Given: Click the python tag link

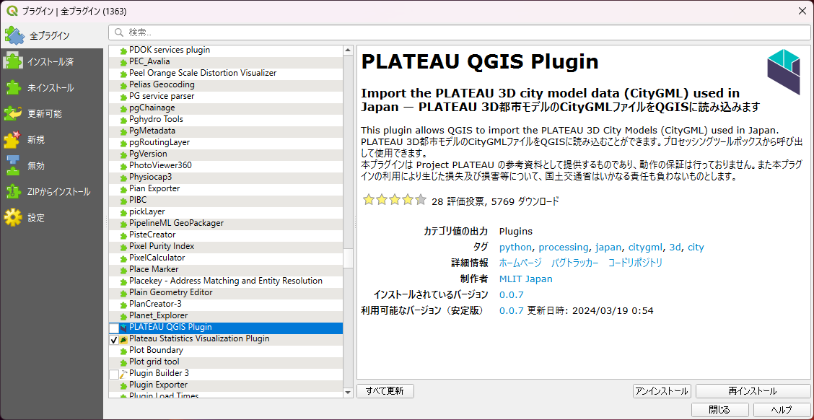Looking at the screenshot, I should (x=515, y=247).
